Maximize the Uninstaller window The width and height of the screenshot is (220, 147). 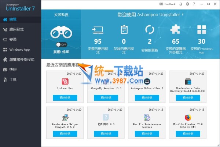209,4
